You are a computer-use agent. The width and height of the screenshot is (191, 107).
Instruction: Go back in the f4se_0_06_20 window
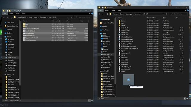click(4, 17)
